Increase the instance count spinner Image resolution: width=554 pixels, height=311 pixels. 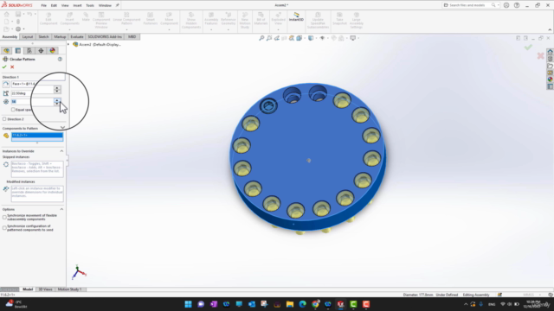[x=57, y=100]
